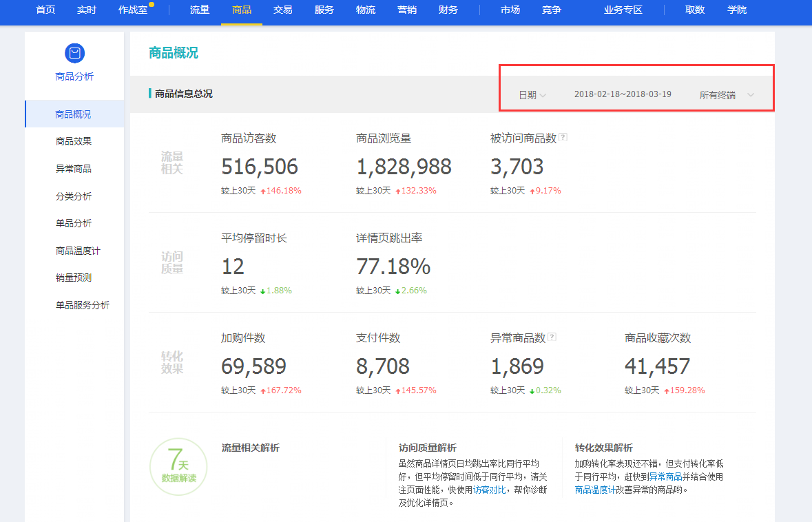Go to 分类分析 in the sidebar
Screen dimensions: 812x522
point(74,196)
